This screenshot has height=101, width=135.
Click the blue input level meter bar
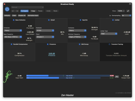tap(37, 76)
